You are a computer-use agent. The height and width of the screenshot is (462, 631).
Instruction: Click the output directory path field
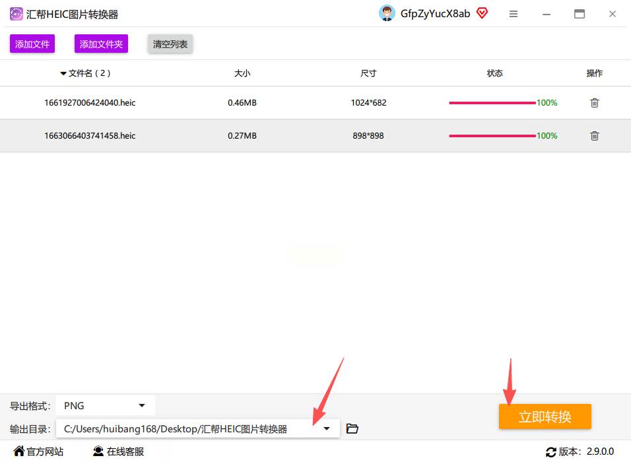pyautogui.click(x=197, y=428)
